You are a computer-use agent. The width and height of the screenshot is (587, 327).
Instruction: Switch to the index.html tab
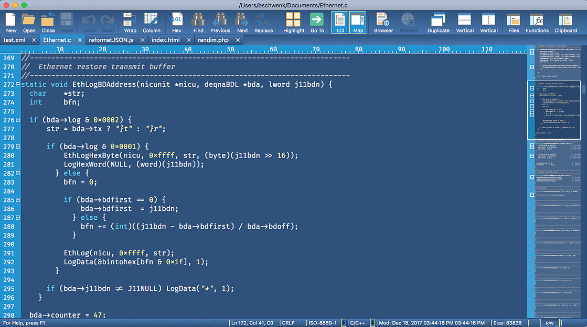pyautogui.click(x=166, y=40)
